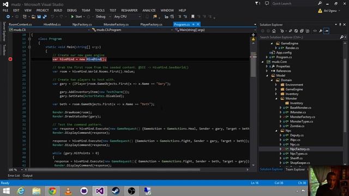
Task: Click the Undo toolbar icon
Action: click(x=52, y=17)
